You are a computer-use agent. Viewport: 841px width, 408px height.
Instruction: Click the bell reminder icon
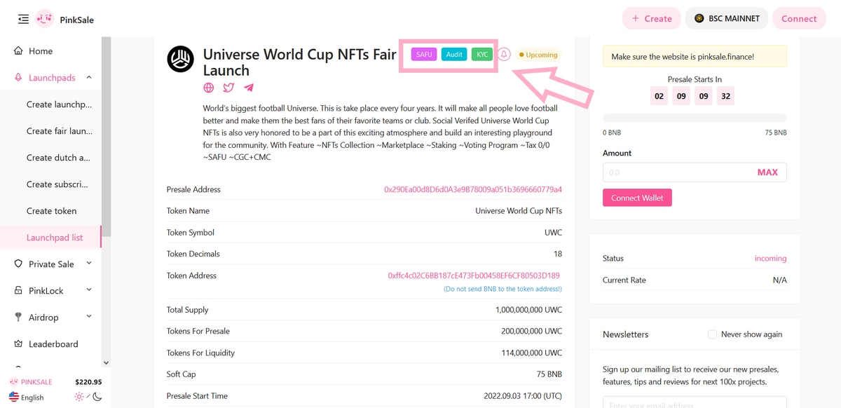click(504, 55)
